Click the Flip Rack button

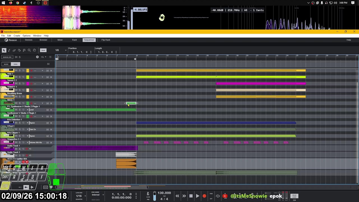coord(106,40)
